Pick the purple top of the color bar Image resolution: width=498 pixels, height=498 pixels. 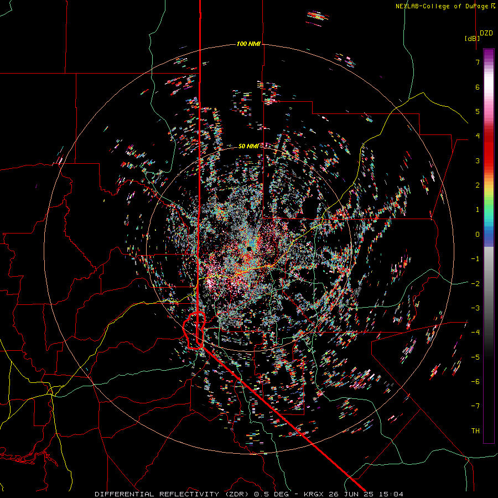(x=489, y=54)
